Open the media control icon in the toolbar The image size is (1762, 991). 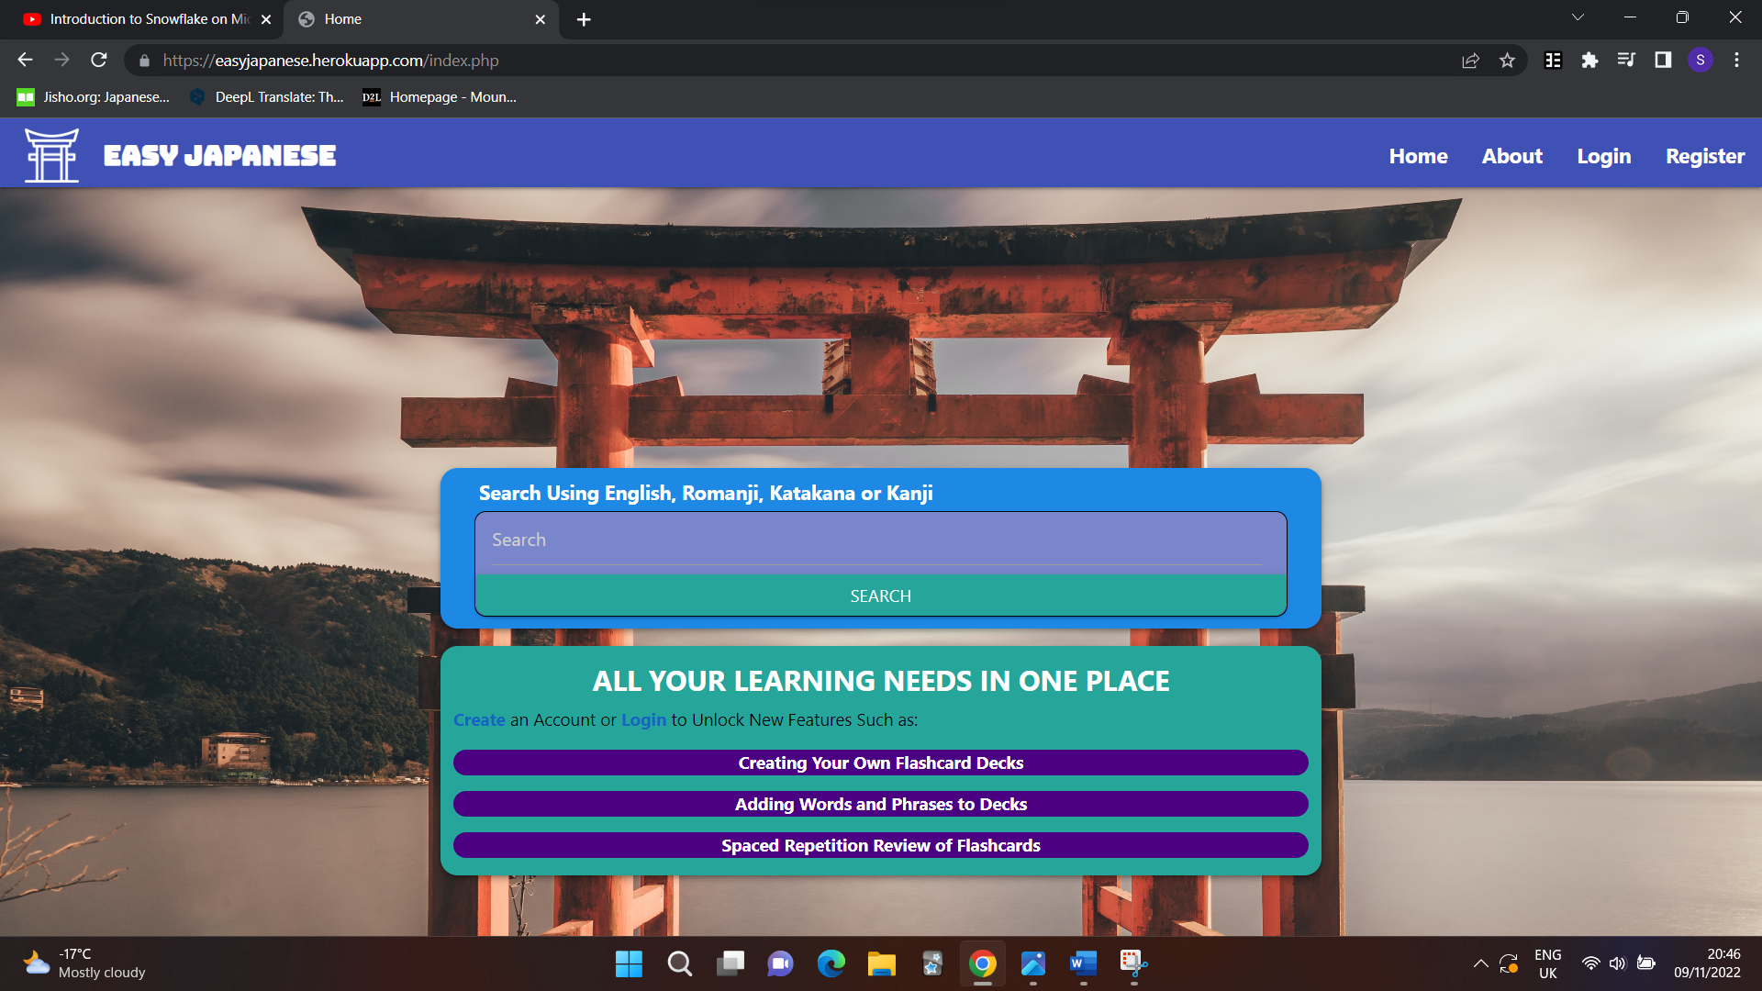(x=1626, y=61)
